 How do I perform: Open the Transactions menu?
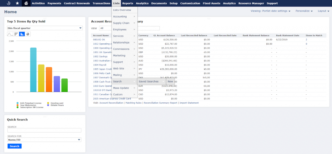[x=101, y=3]
